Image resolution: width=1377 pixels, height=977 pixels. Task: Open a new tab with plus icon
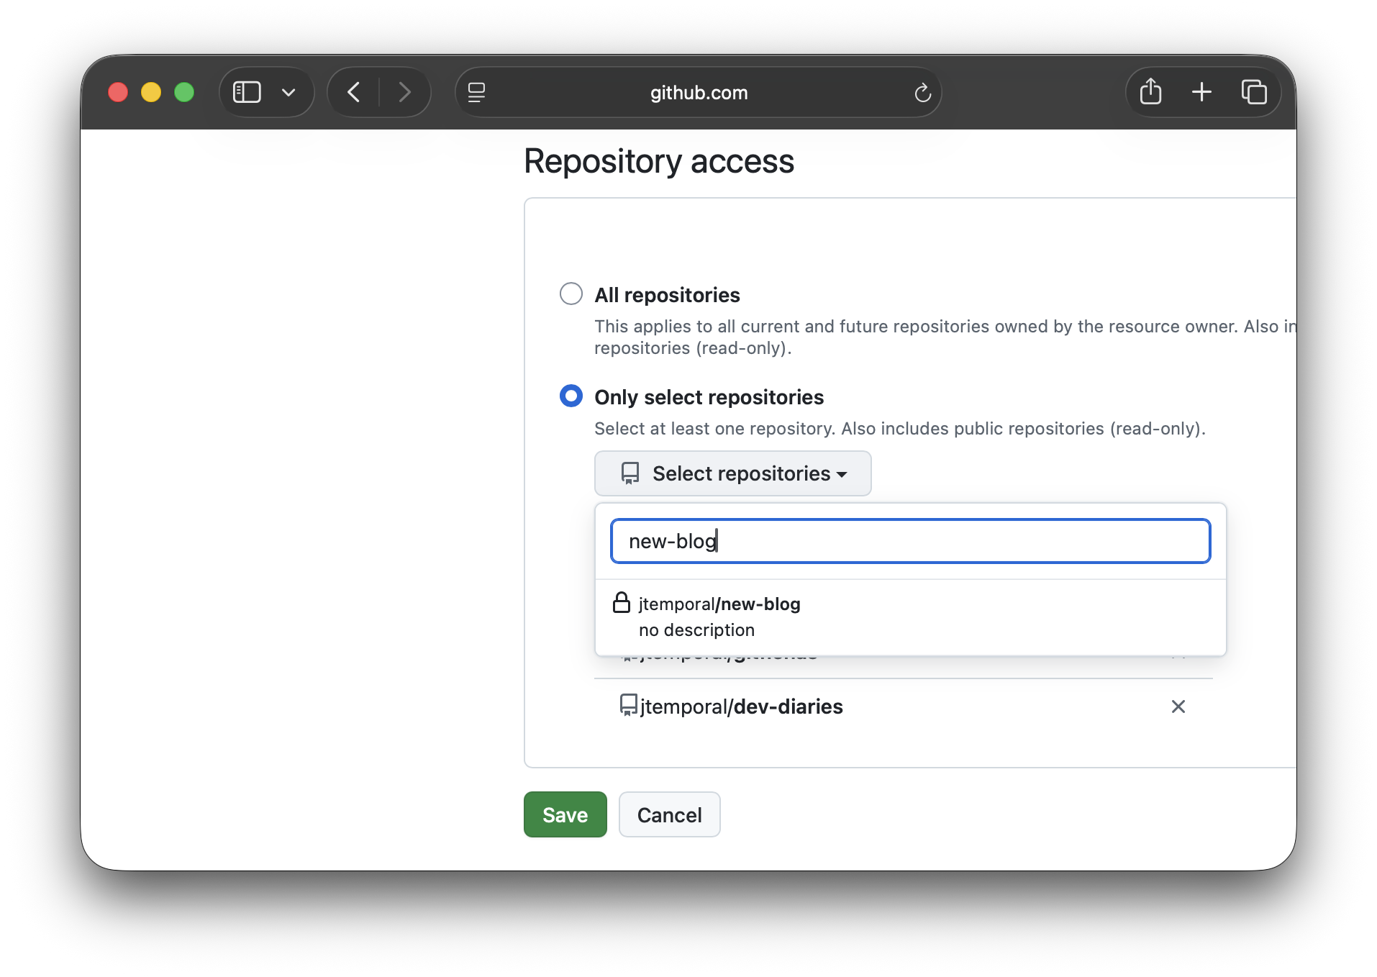[x=1201, y=92]
